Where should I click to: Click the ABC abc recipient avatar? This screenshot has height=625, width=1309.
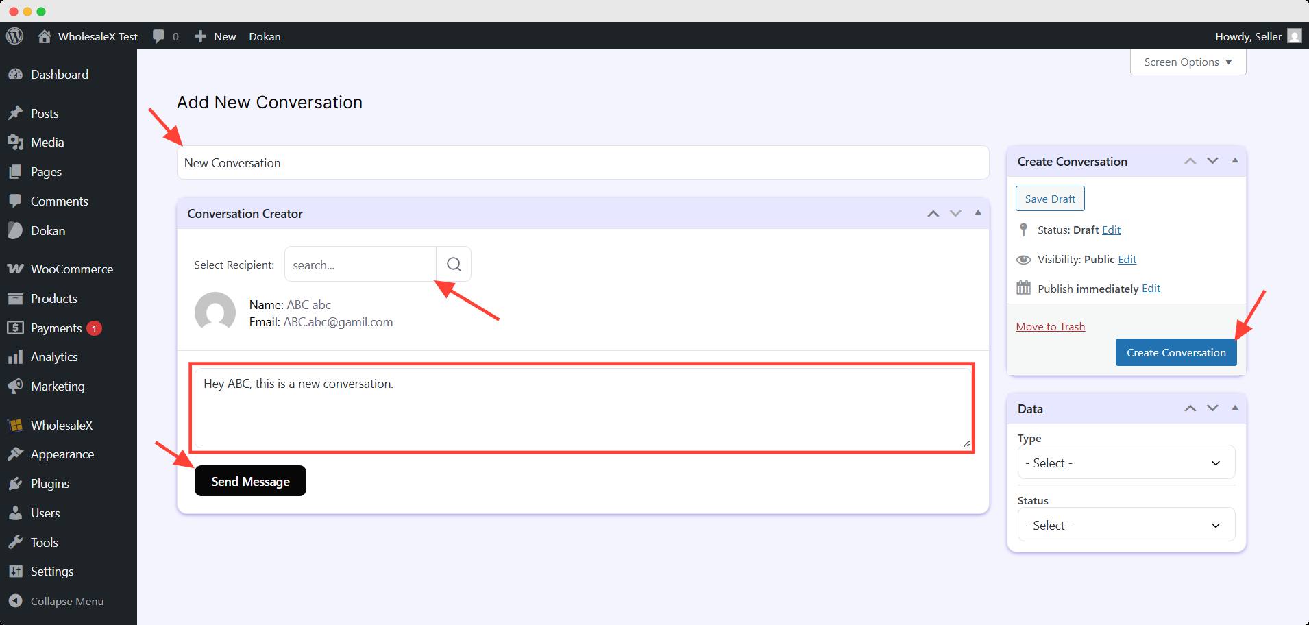pyautogui.click(x=215, y=312)
